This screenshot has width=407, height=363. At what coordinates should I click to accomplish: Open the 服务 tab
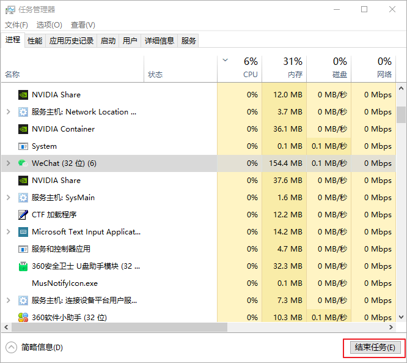point(188,41)
